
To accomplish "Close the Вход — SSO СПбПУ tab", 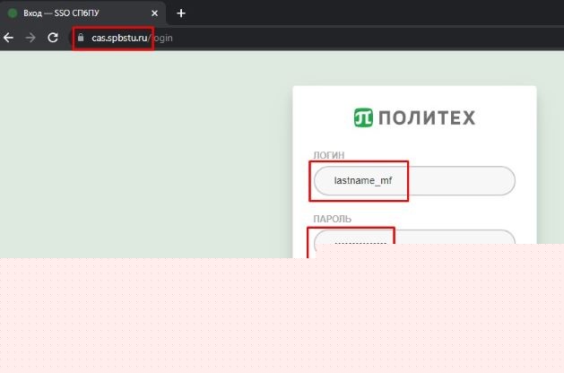I will coord(154,13).
